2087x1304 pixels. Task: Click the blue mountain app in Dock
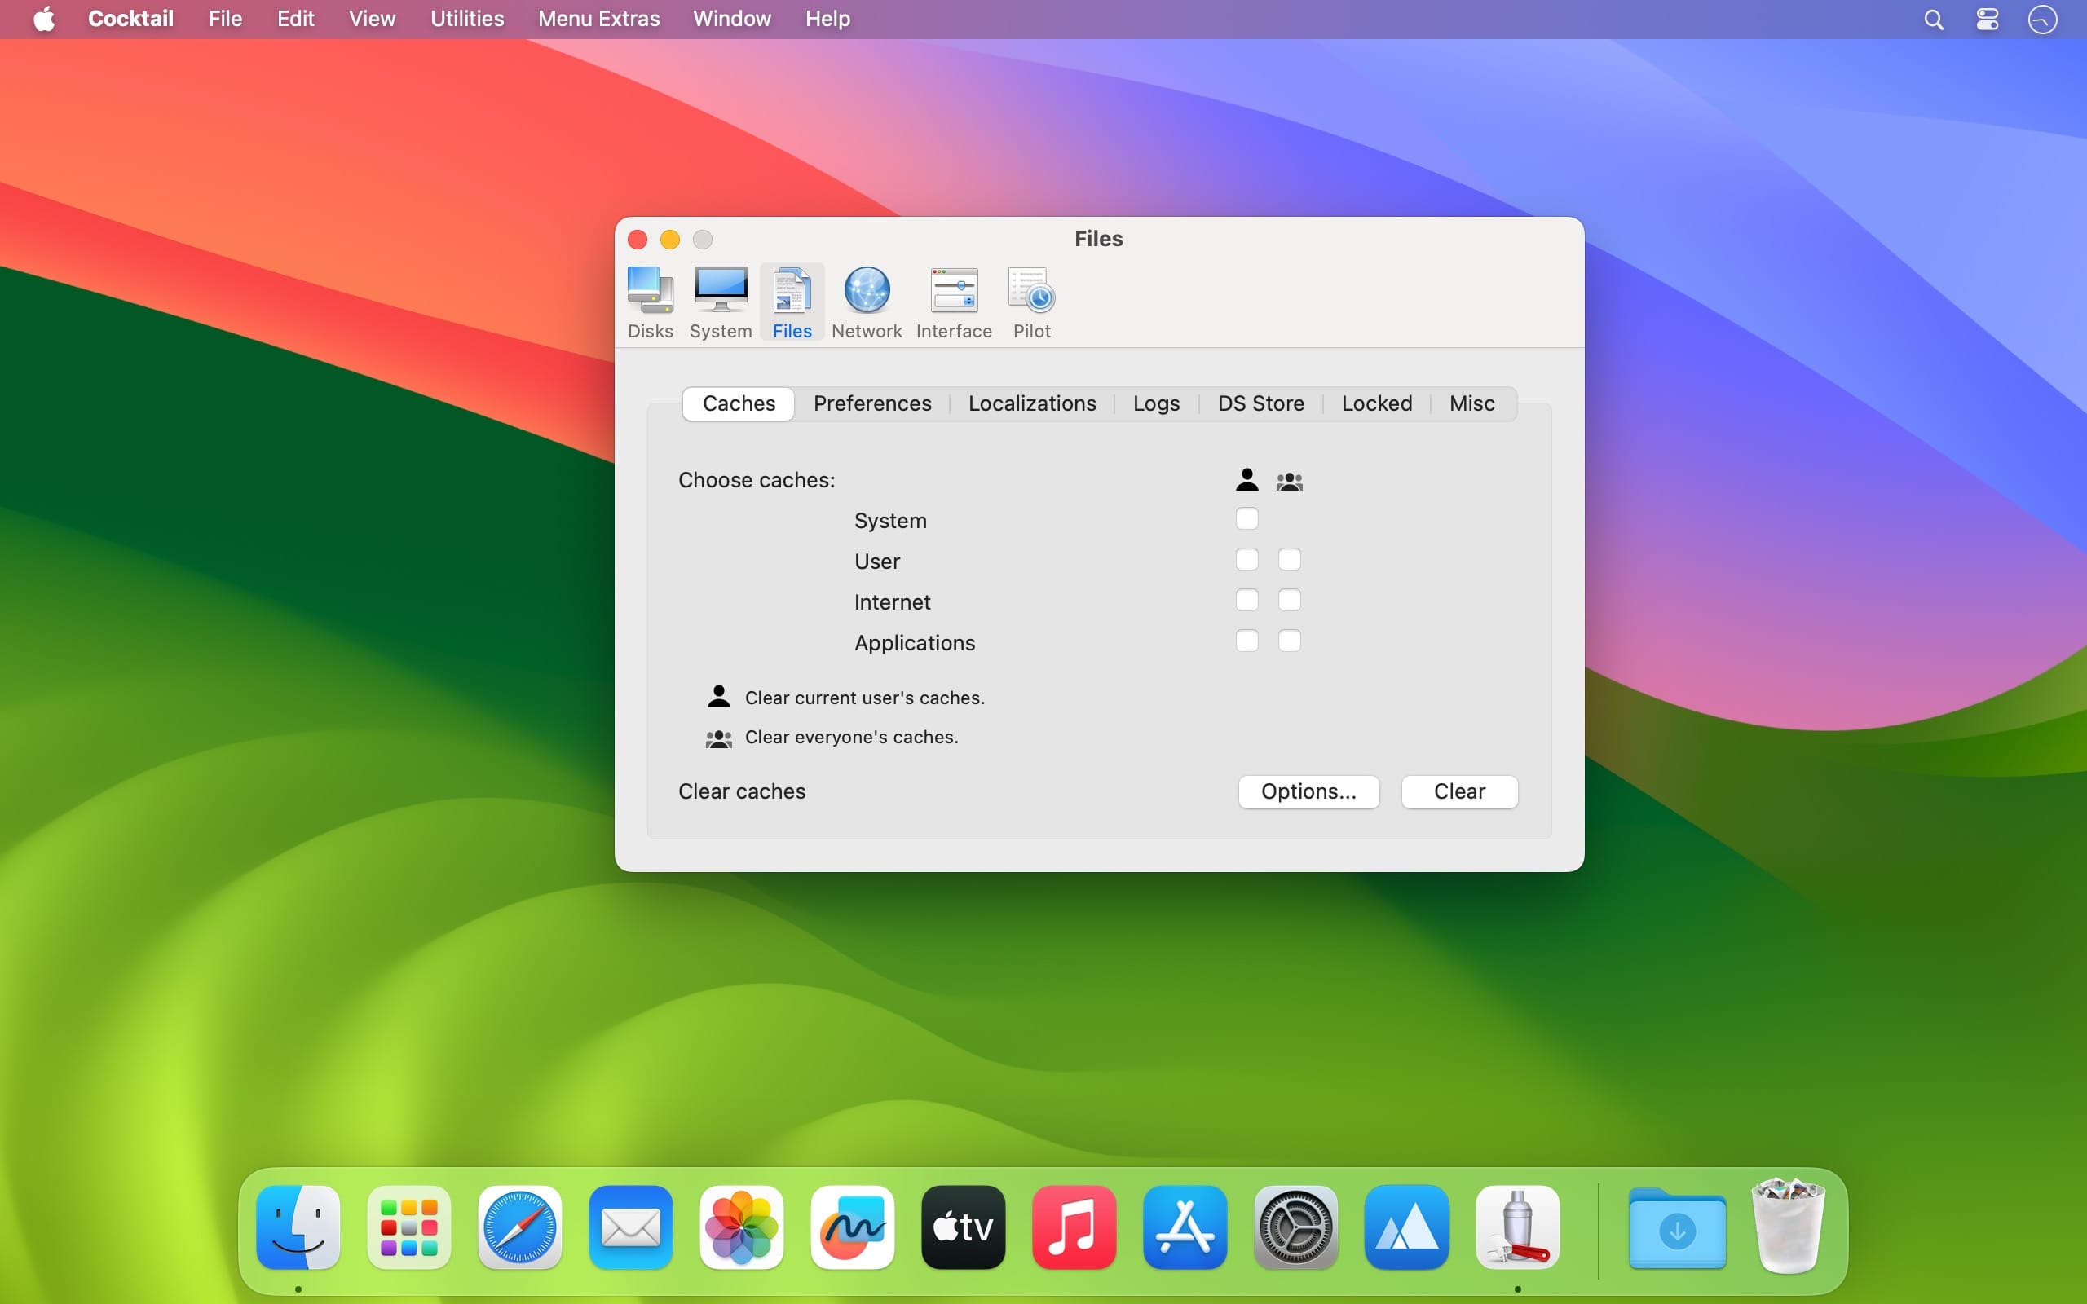click(x=1406, y=1227)
